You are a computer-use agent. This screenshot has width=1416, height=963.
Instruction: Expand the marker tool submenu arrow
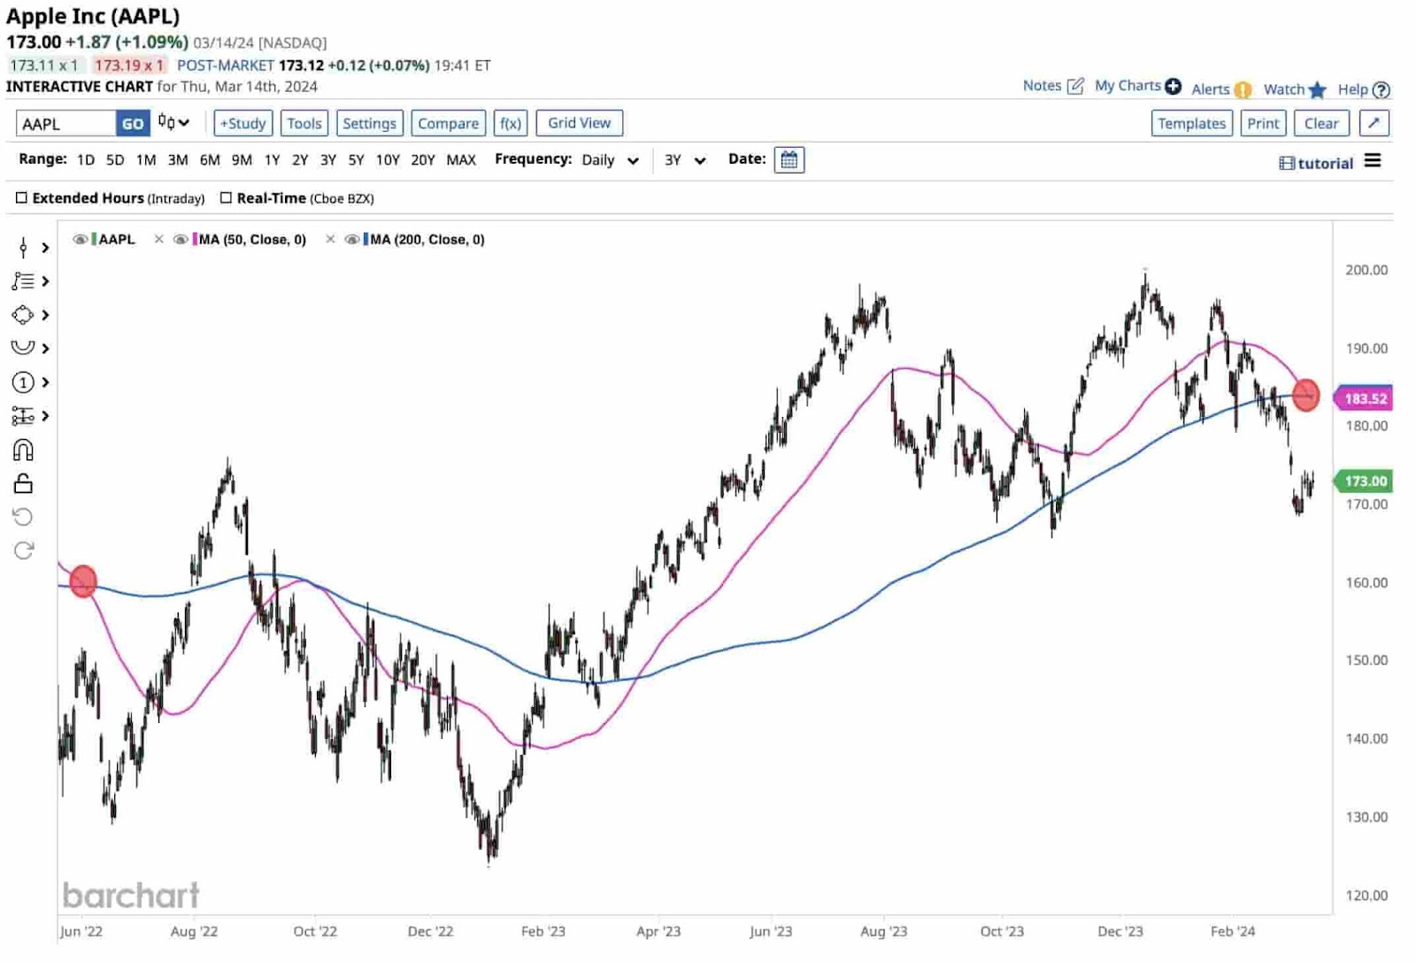[45, 382]
